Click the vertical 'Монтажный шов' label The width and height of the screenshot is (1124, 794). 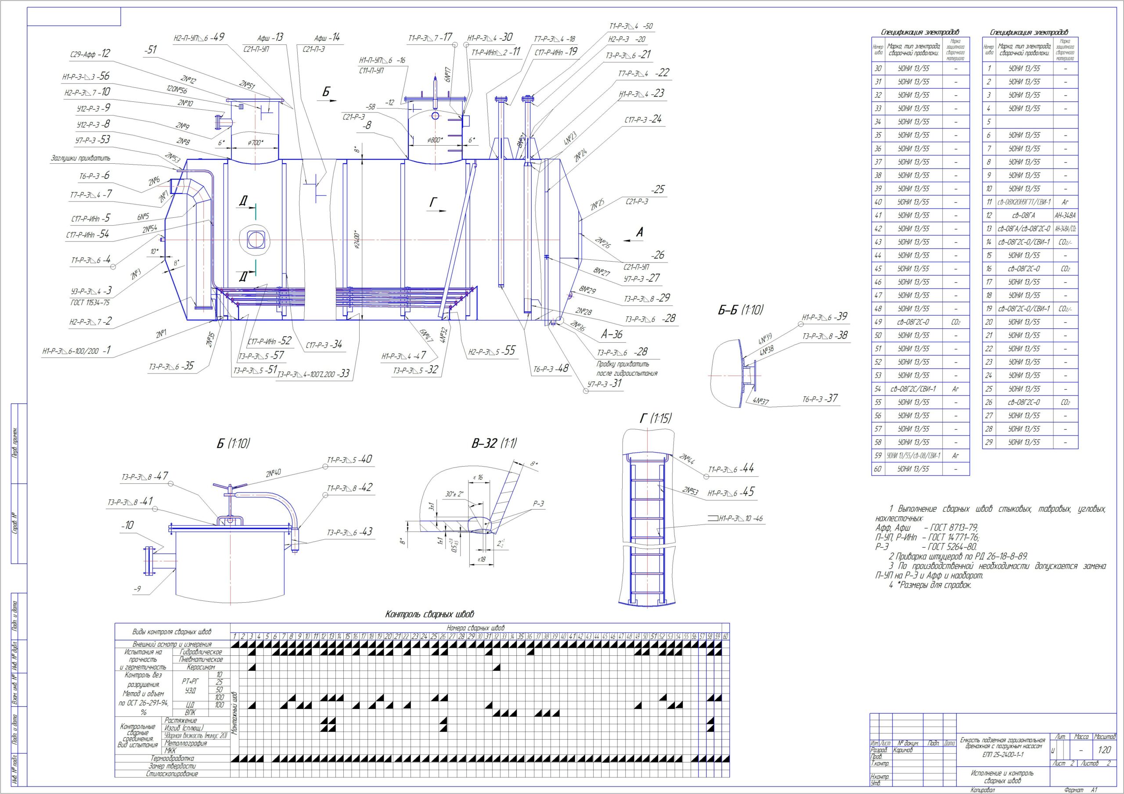tap(235, 712)
